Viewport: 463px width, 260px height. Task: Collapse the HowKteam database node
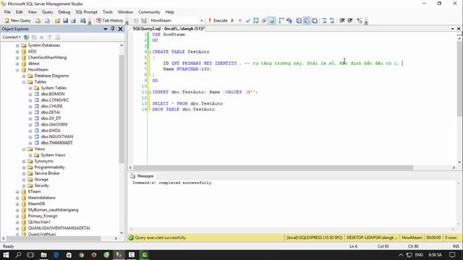[17, 70]
